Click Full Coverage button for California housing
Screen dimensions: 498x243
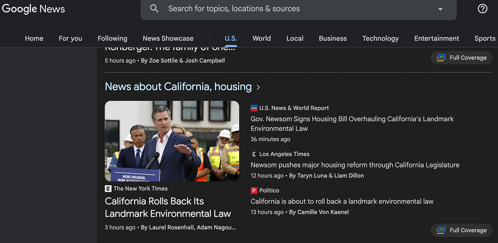coord(461,230)
